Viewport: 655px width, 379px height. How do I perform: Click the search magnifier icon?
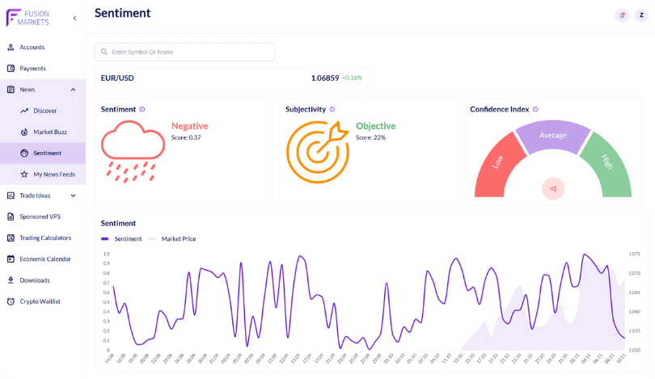pos(104,53)
